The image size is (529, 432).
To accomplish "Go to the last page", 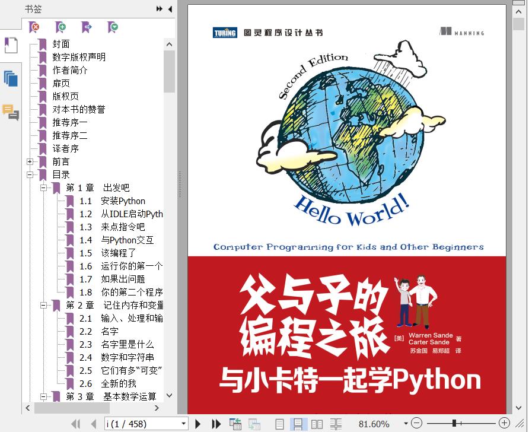I will click(x=216, y=424).
